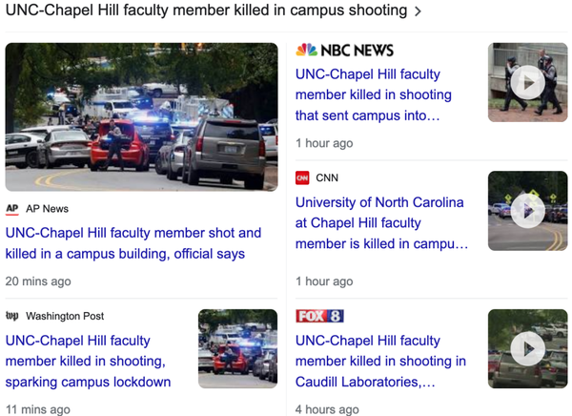Click the AP News logo icon
The width and height of the screenshot is (572, 416).
coord(12,209)
